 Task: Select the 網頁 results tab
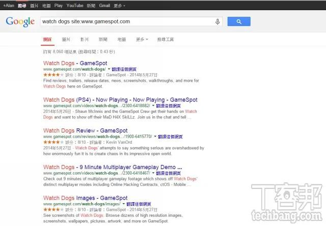(x=47, y=40)
